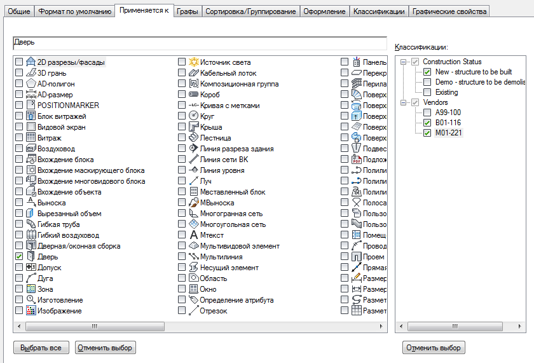Check the Крыша checkbox
Screen dimensions: 534x363
tap(182, 127)
